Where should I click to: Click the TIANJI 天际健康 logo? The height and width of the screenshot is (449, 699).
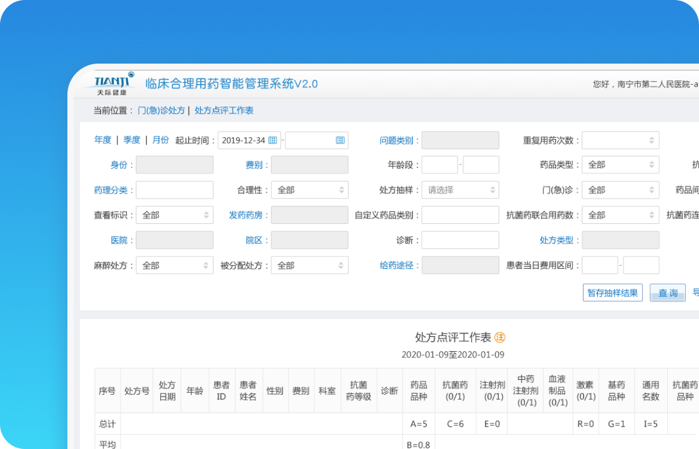(113, 84)
